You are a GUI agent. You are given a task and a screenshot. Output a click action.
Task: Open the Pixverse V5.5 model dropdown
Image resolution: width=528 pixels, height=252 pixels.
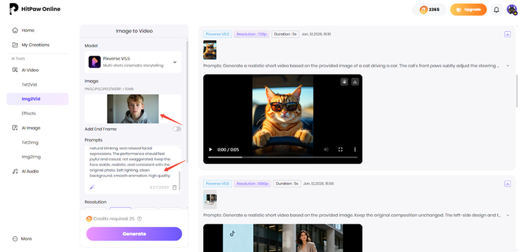tap(174, 62)
